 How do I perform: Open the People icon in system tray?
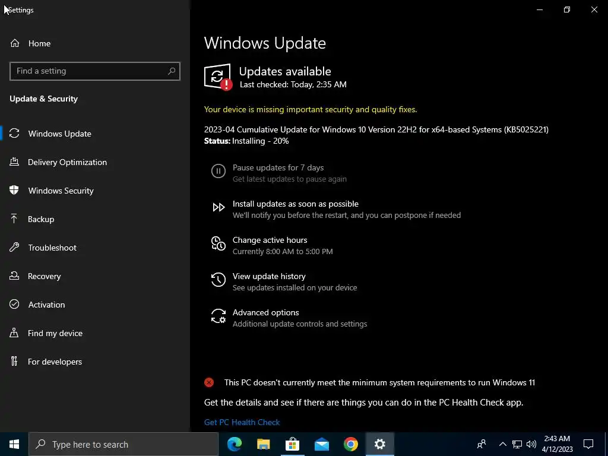click(x=482, y=444)
